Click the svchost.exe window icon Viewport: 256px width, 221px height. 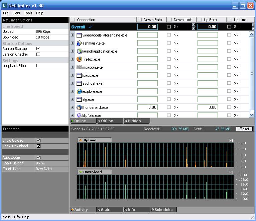point(79,83)
